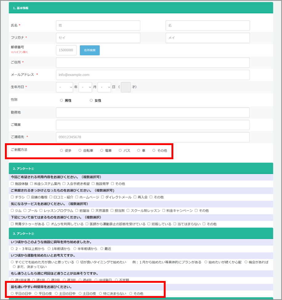Open the birth year dropdown
Screen dimensions: 282x300
point(64,87)
